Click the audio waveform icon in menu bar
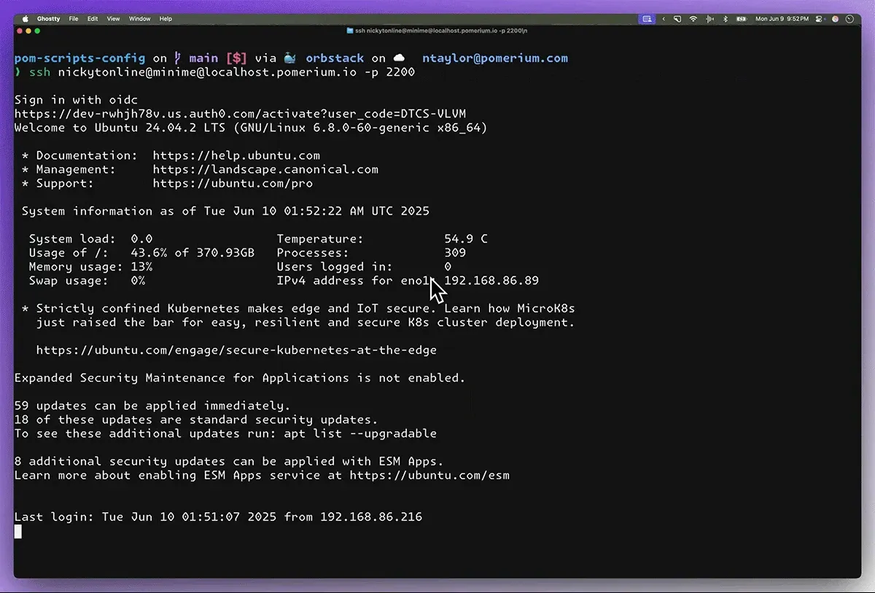Viewport: 875px width, 593px height. [709, 19]
